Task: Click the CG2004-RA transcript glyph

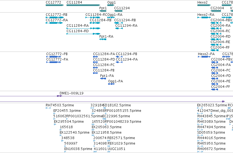Action: coord(216,28)
